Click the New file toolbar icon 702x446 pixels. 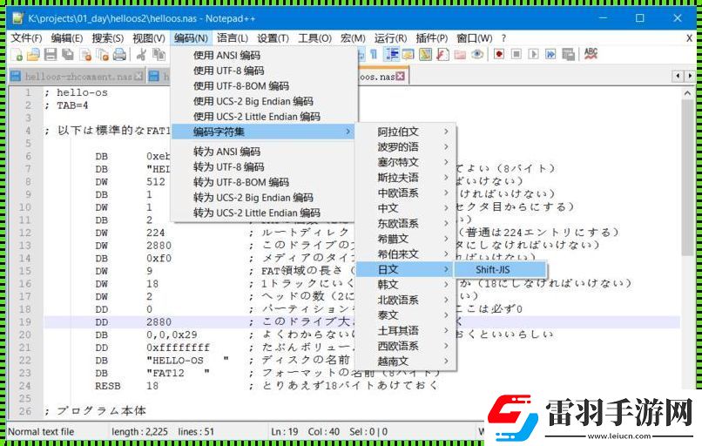click(17, 55)
